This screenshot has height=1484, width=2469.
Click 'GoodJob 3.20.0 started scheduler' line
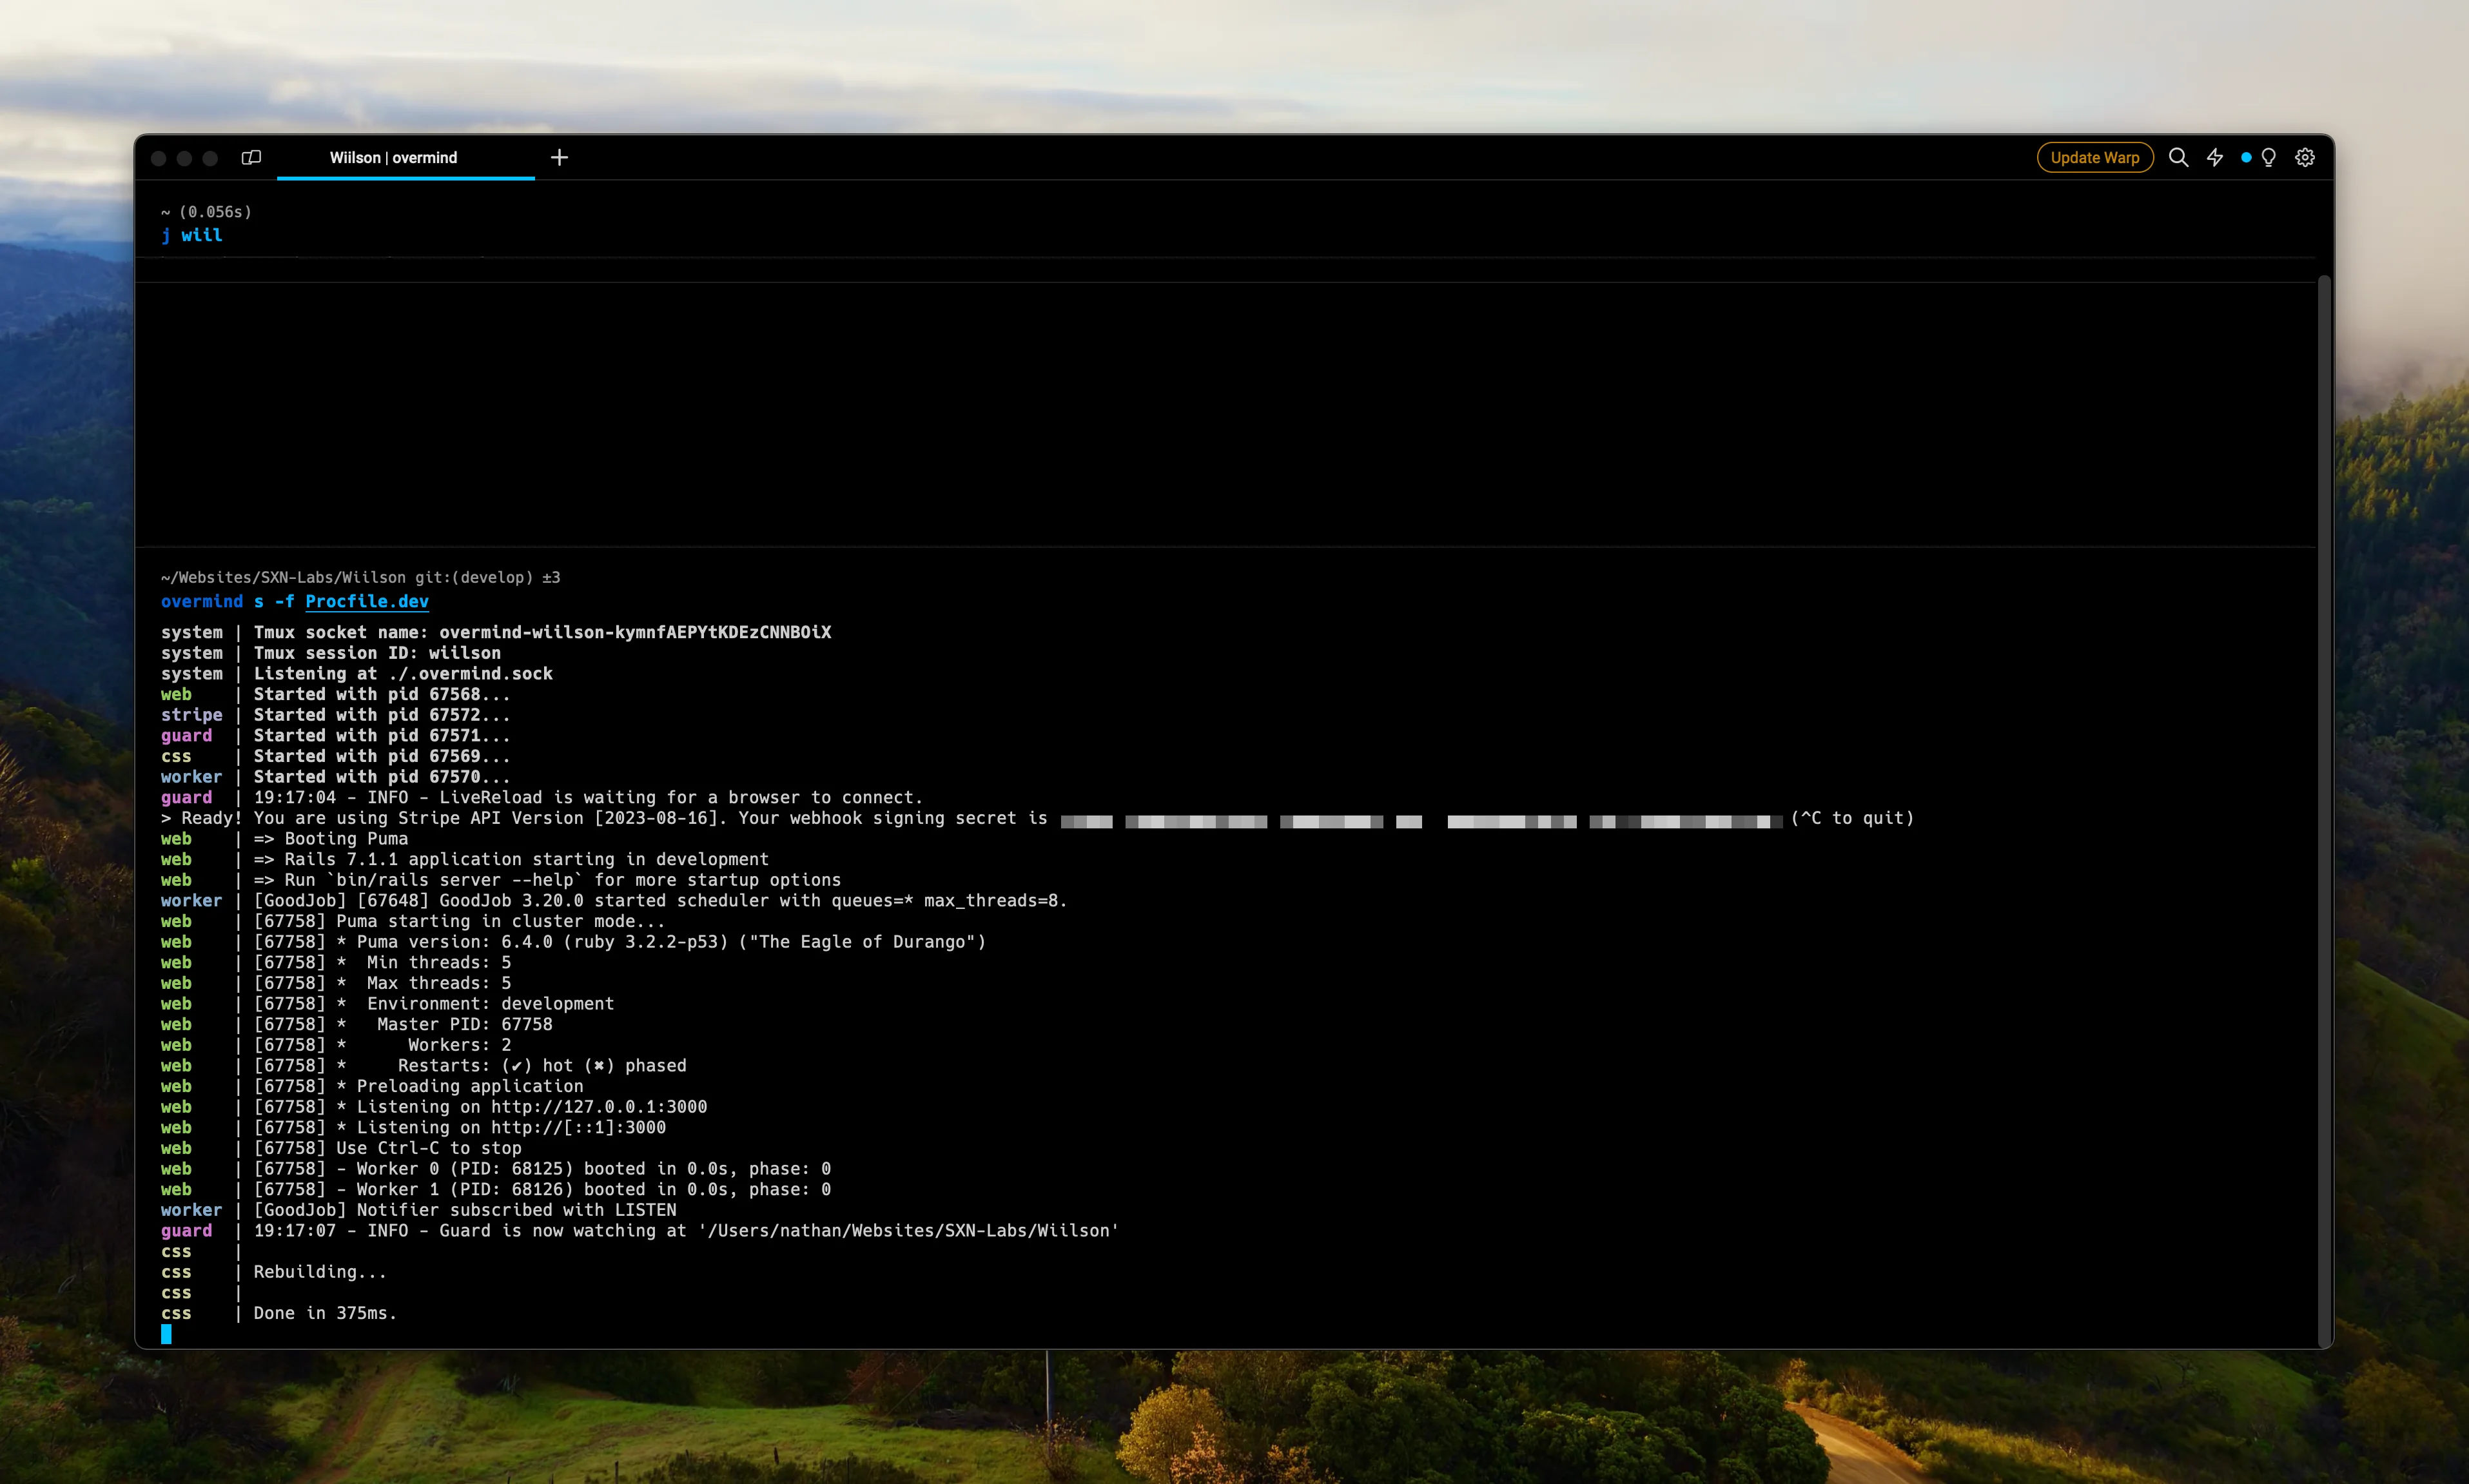click(x=660, y=901)
